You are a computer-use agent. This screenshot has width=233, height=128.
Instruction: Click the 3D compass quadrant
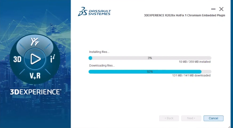(x=17, y=59)
